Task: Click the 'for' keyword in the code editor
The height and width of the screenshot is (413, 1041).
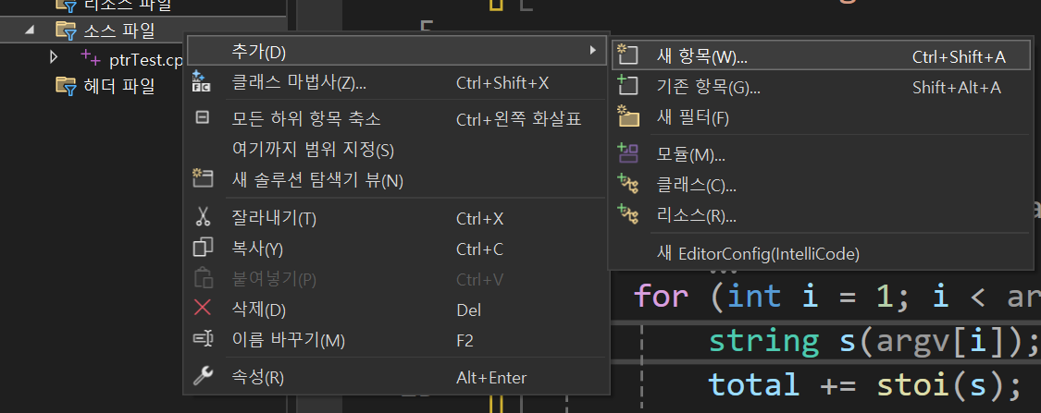Action: pos(662,295)
